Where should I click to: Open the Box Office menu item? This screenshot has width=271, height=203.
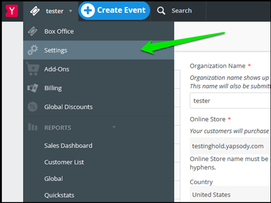click(98, 31)
